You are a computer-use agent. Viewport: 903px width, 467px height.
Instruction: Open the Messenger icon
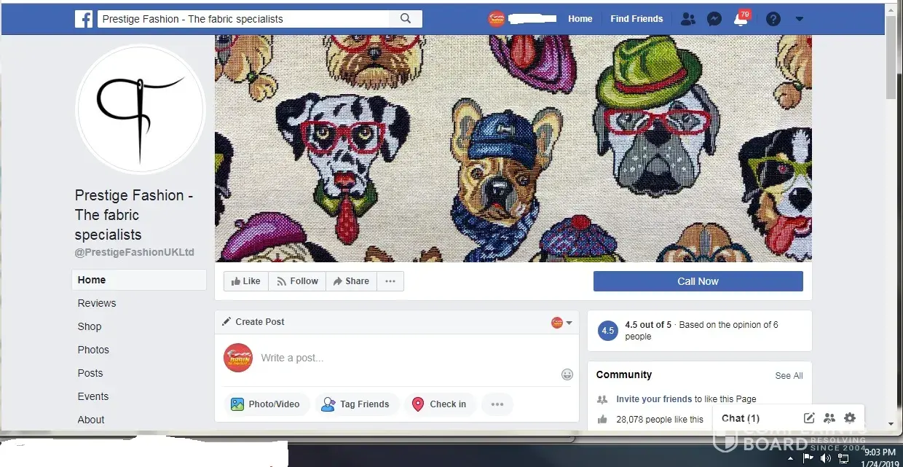(714, 19)
